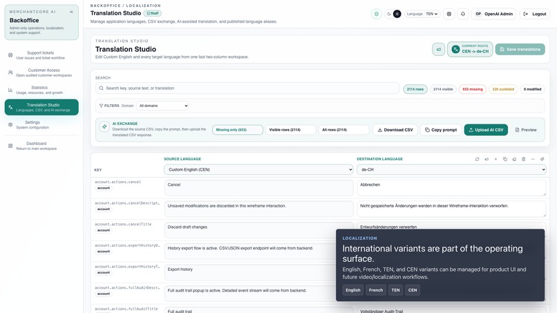Open Customer Access in the sidebar
The image size is (557, 313).
41,73
